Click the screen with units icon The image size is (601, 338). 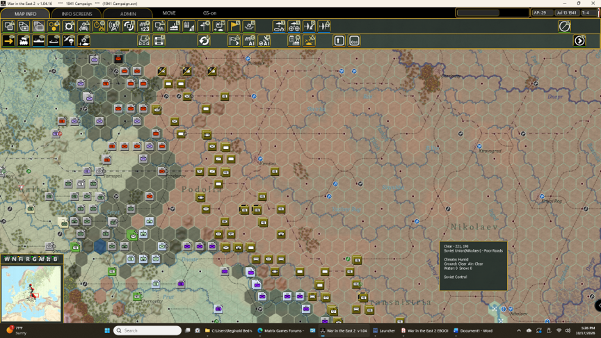point(159,26)
